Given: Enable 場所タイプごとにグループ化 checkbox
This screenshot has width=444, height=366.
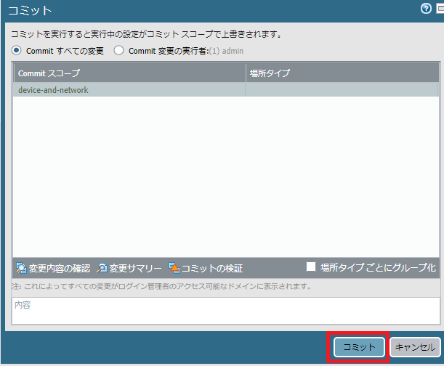Looking at the screenshot, I should pos(311,267).
